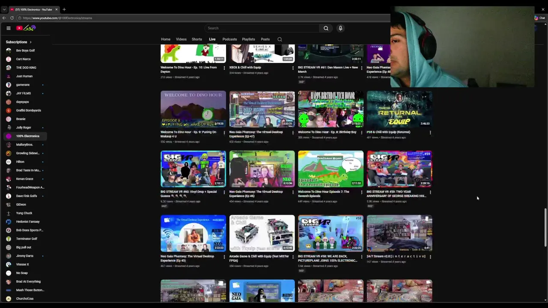
Task: Open Terminator Golf channel avatar
Action: point(9,239)
